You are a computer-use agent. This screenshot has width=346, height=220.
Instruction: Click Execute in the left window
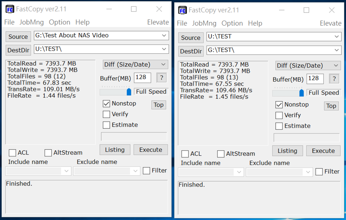point(151,150)
